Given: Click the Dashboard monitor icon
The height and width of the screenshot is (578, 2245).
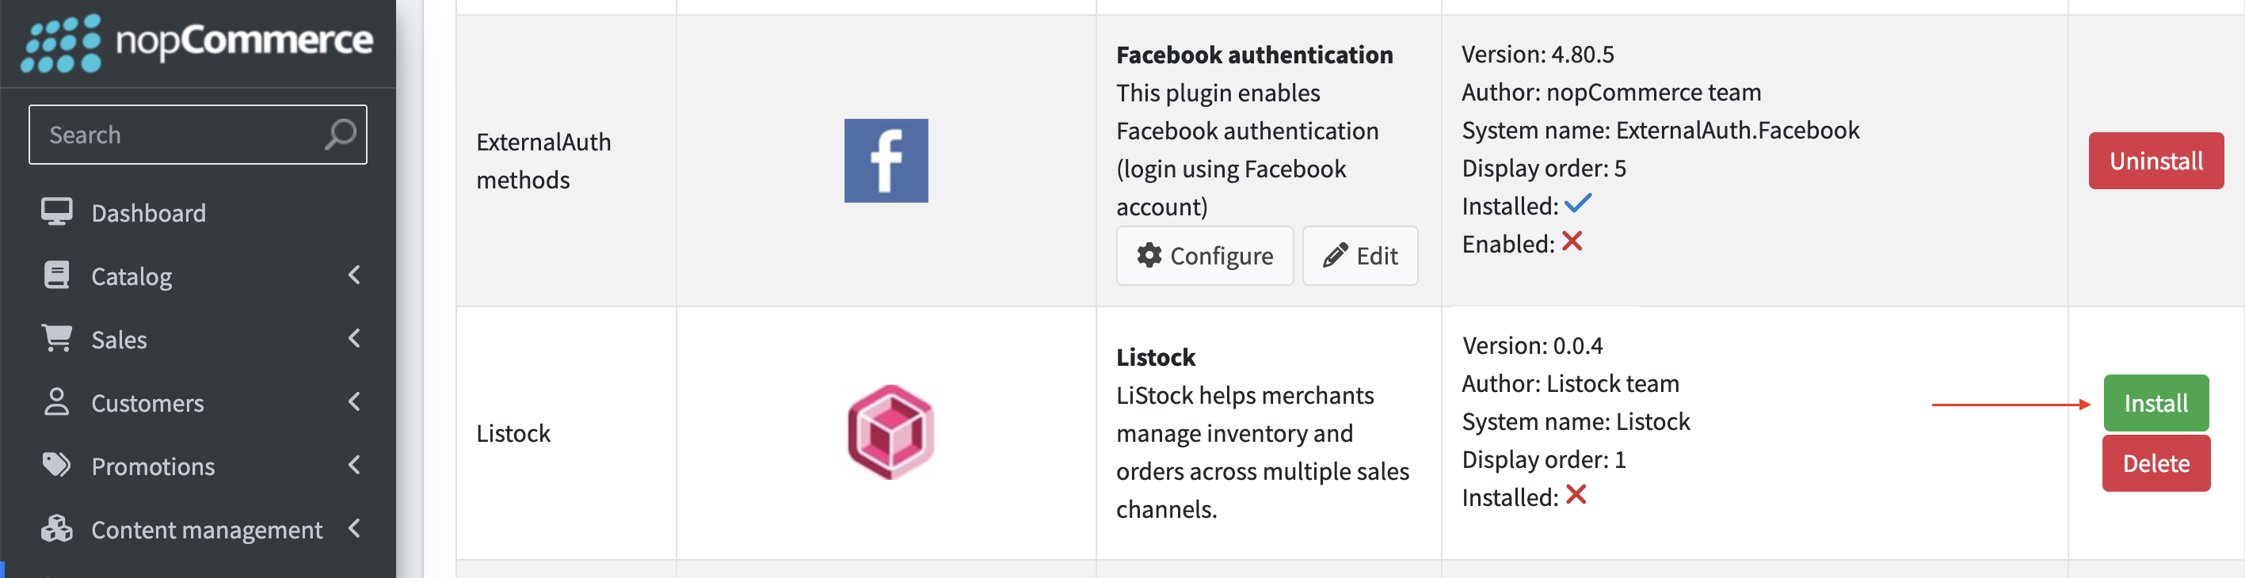Looking at the screenshot, I should point(57,212).
